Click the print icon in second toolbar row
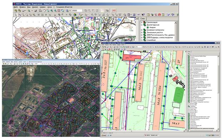The image size is (222, 138). (x=134, y=15)
